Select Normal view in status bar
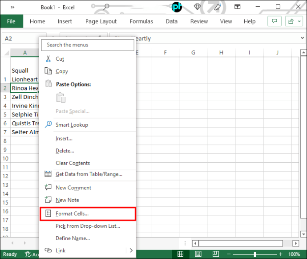307x259 pixels. pyautogui.click(x=180, y=254)
